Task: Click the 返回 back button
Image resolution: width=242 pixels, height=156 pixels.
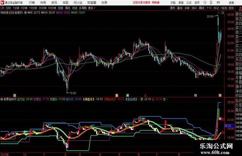Action: pyautogui.click(x=231, y=8)
